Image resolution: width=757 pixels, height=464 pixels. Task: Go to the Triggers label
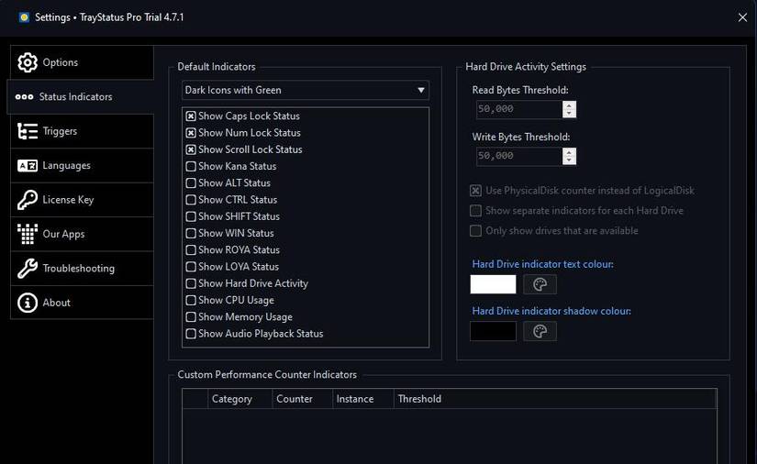tap(60, 131)
